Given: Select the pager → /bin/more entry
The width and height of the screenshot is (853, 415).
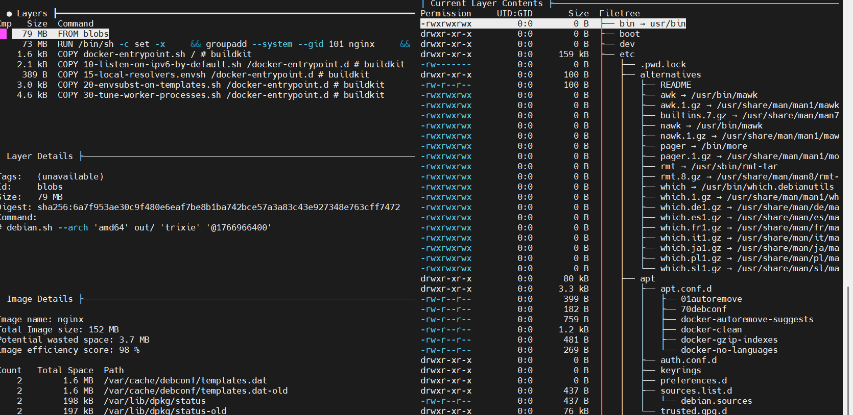Looking at the screenshot, I should (x=704, y=146).
